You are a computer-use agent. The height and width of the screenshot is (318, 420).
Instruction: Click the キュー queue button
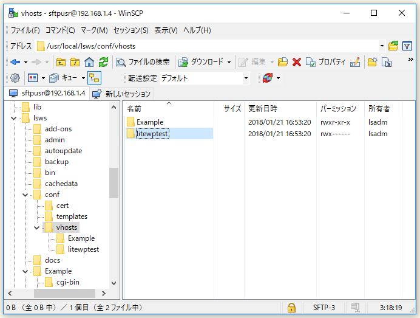coord(63,78)
